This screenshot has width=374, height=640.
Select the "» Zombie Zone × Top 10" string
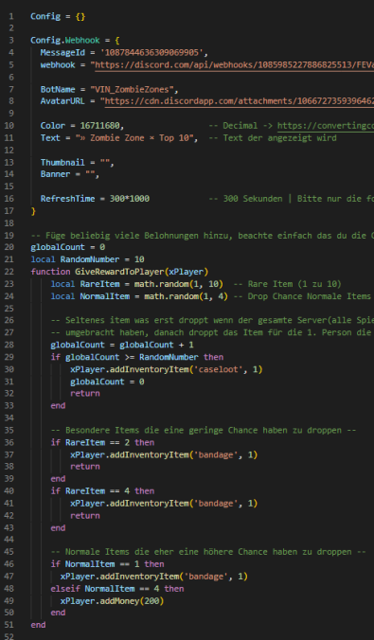[x=134, y=138]
